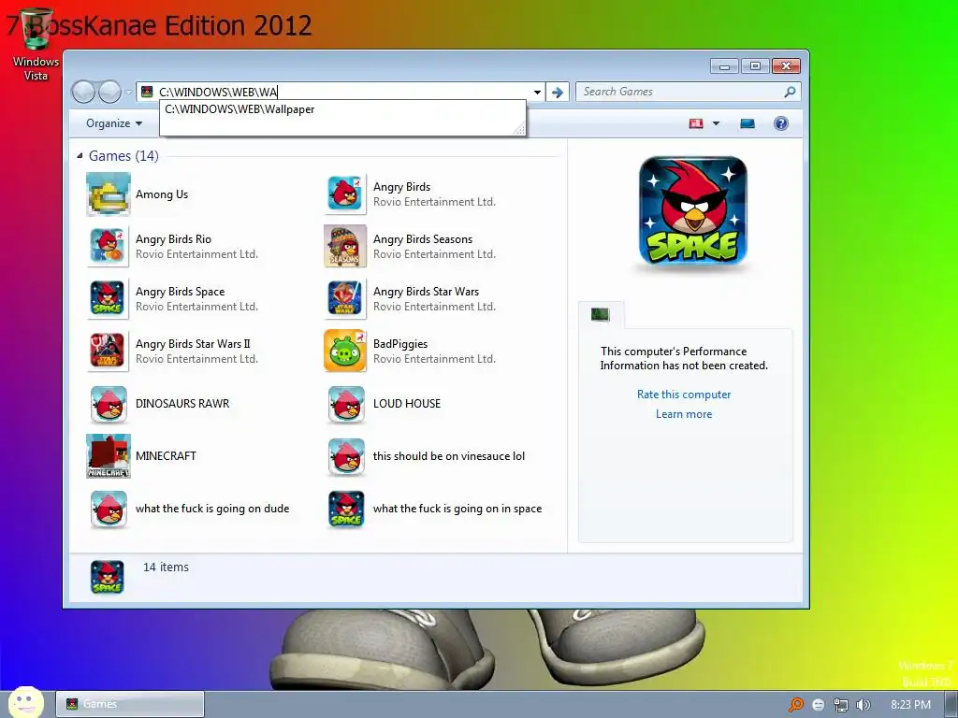Viewport: 958px width, 718px height.
Task: Click the '14 items' status text
Action: click(x=166, y=567)
